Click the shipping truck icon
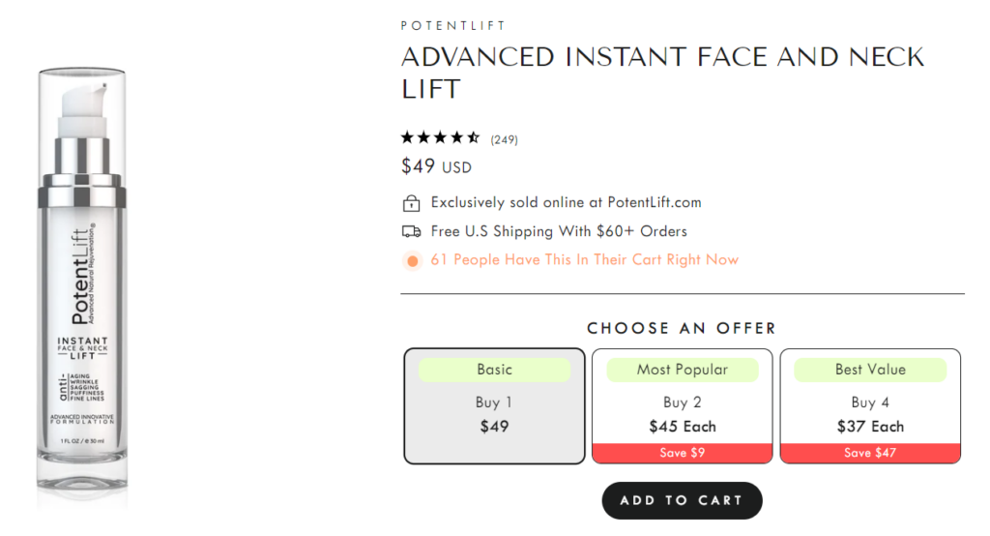The height and width of the screenshot is (536, 990). pos(411,231)
